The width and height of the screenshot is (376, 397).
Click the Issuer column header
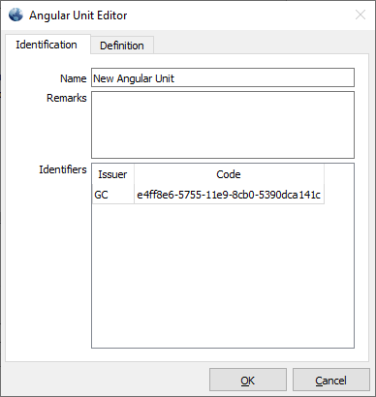click(x=113, y=174)
